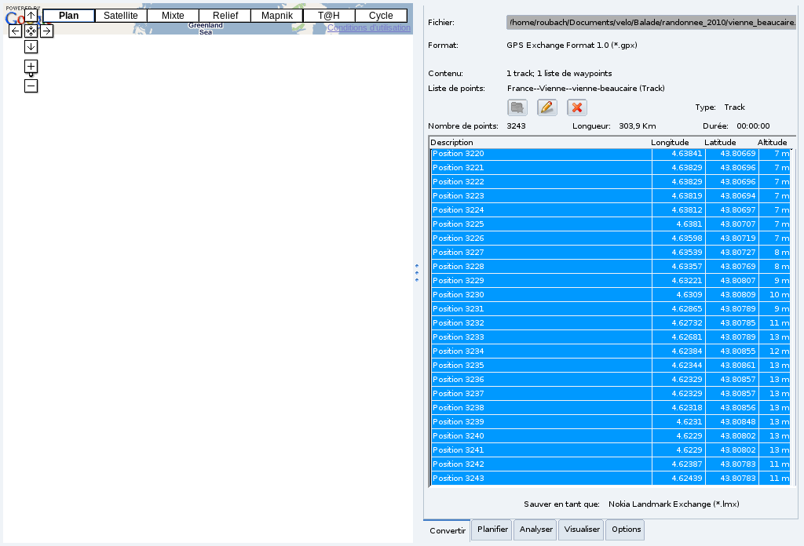Image resolution: width=804 pixels, height=546 pixels.
Task: Select row Position 3221
Action: [610, 168]
